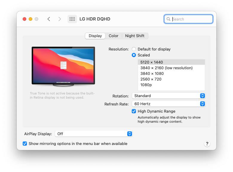Toggle Show mirroring options in menu bar checkbox

(25, 143)
